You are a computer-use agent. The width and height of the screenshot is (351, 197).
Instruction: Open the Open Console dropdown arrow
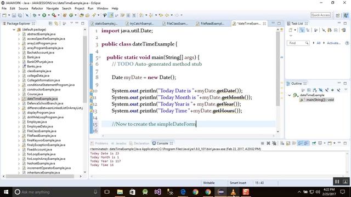click(334, 143)
